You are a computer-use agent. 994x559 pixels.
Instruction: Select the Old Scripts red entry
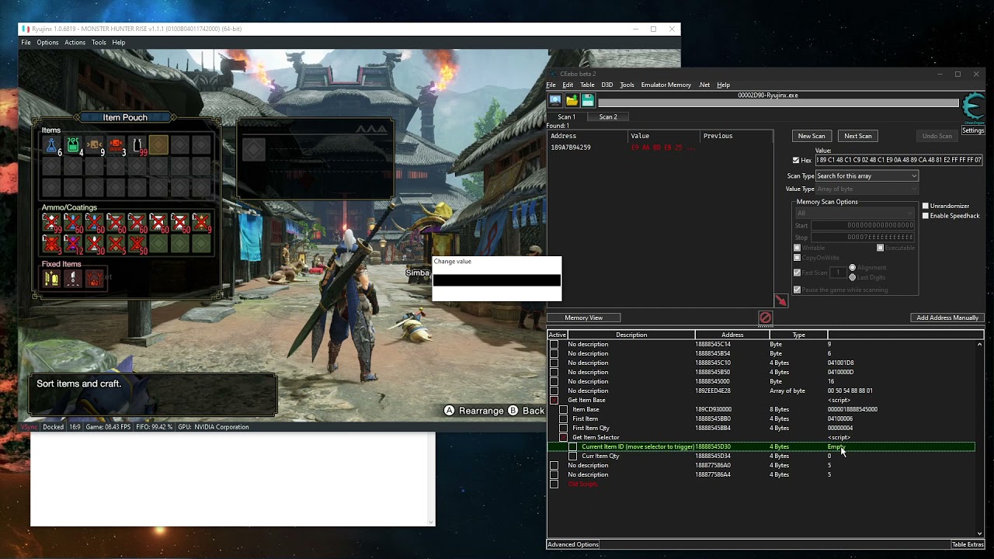[x=583, y=484]
